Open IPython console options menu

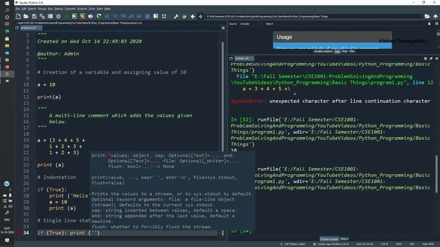pyautogui.click(x=437, y=58)
